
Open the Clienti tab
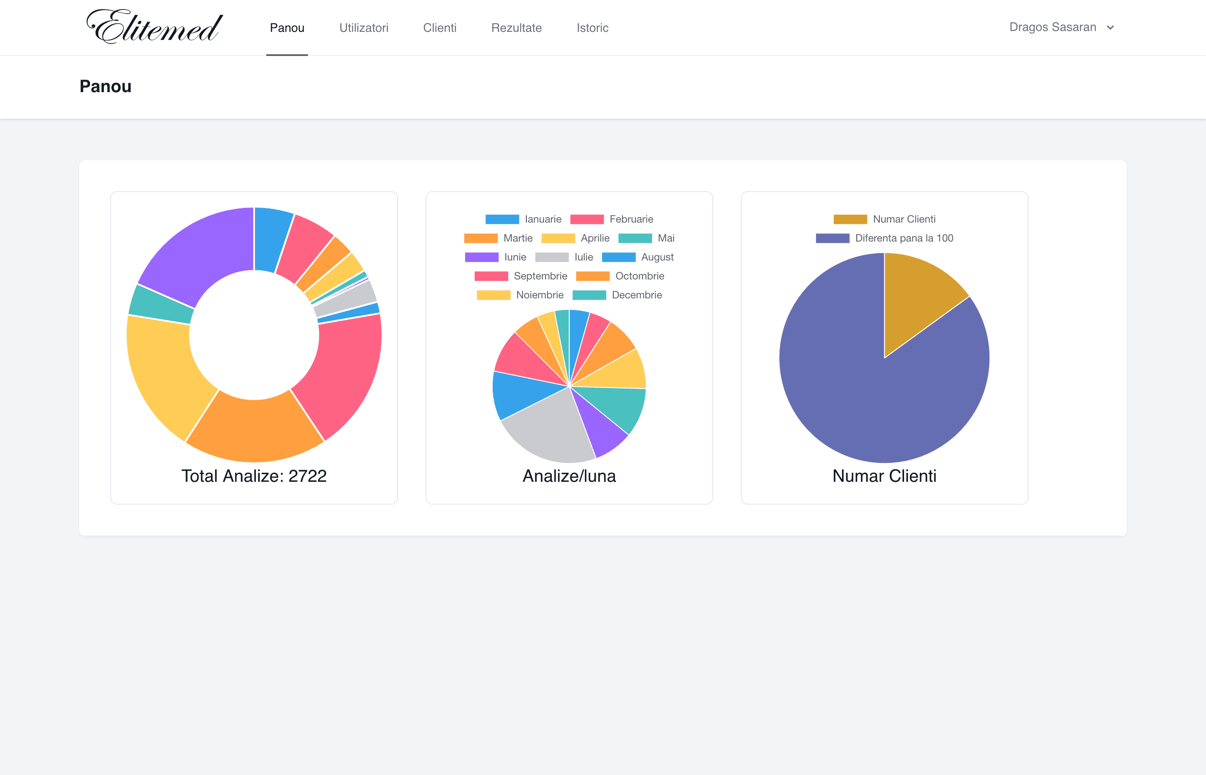point(439,28)
